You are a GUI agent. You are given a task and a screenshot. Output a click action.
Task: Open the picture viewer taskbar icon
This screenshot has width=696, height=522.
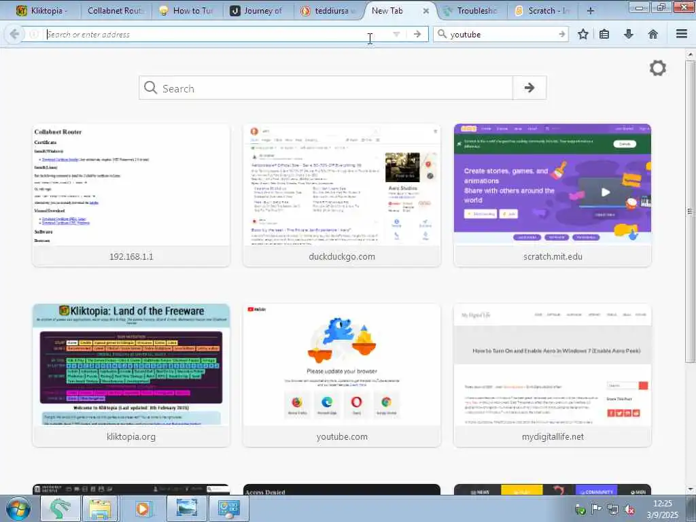point(186,508)
